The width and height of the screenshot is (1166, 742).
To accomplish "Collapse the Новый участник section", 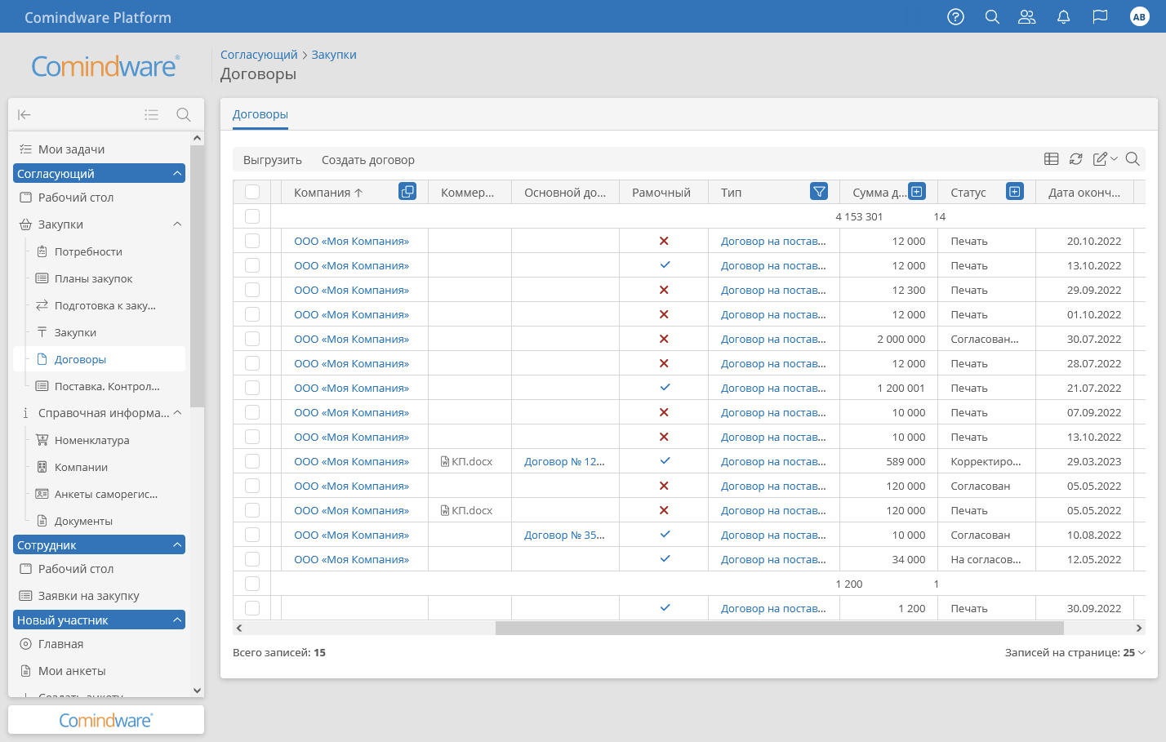I will (x=177, y=620).
